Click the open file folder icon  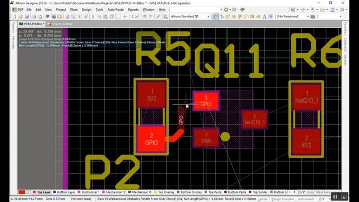click(x=20, y=16)
